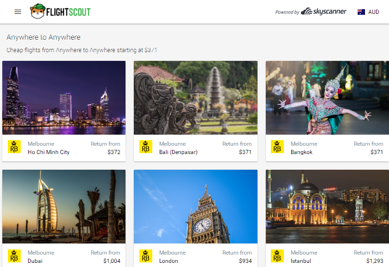Open the Bangkok dancer photo
The width and height of the screenshot is (389, 267).
tap(327, 98)
